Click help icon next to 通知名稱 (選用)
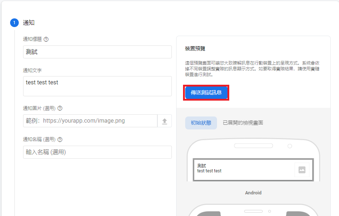This screenshot has width=339, height=216. tap(60, 140)
